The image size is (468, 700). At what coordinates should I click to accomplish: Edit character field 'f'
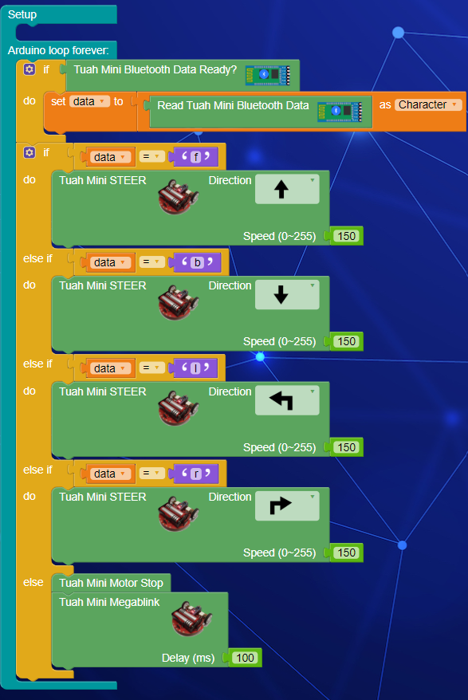(x=195, y=157)
